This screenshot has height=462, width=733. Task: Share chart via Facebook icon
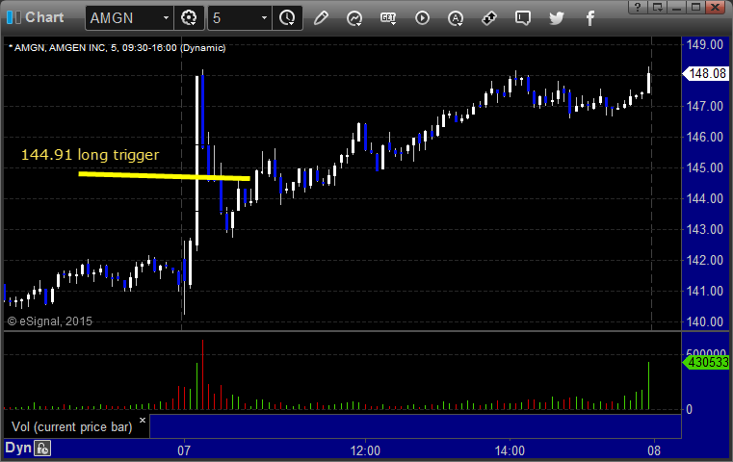590,18
